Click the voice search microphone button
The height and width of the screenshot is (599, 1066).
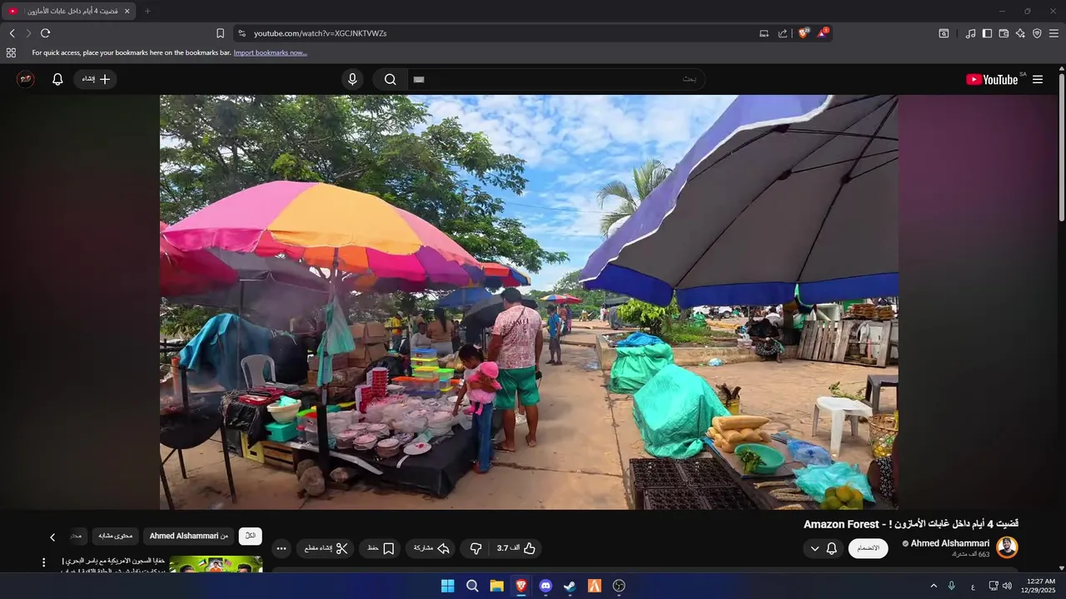(352, 79)
